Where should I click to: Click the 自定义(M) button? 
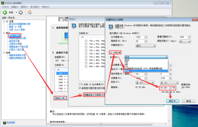pos(61,98)
